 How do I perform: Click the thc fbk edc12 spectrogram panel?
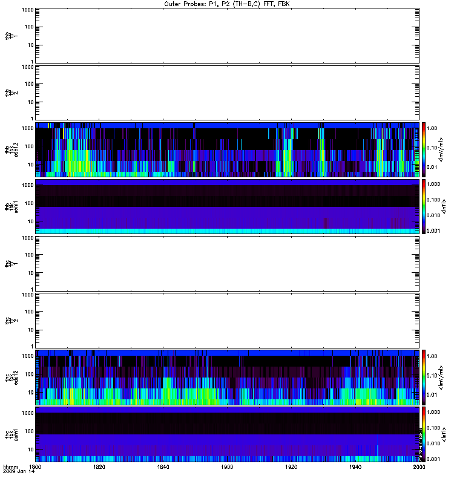[x=228, y=378]
